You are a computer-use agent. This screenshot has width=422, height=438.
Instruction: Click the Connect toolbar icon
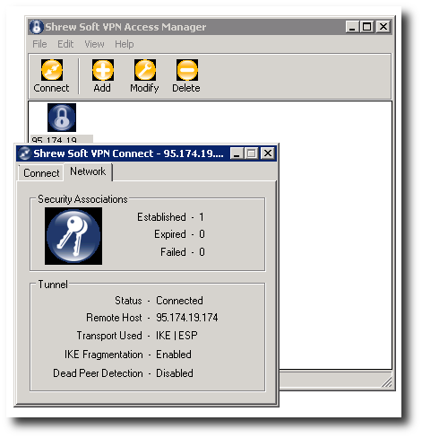52,70
